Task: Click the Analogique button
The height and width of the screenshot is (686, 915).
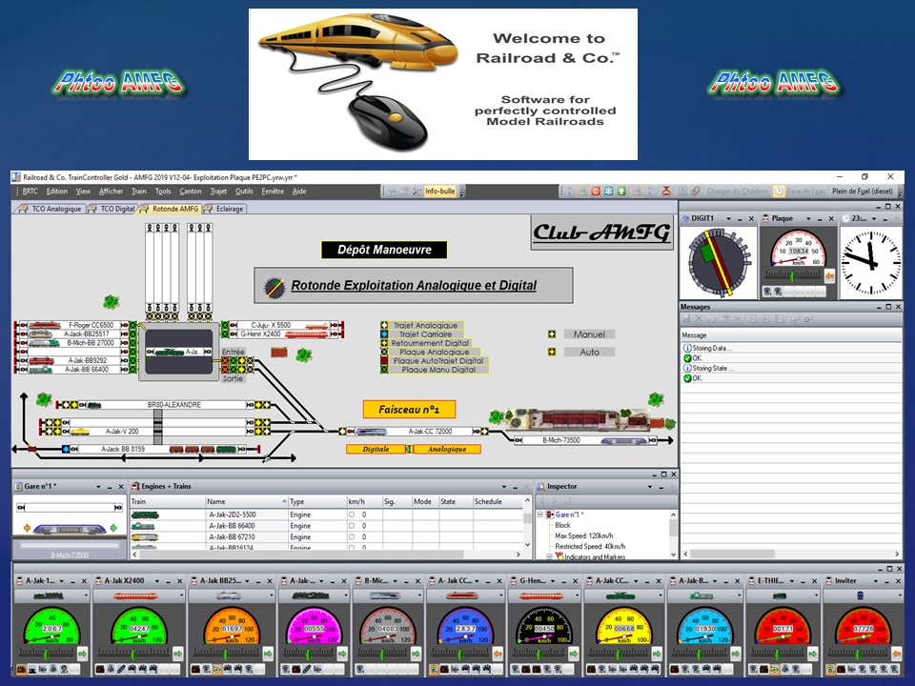Action: click(x=447, y=449)
